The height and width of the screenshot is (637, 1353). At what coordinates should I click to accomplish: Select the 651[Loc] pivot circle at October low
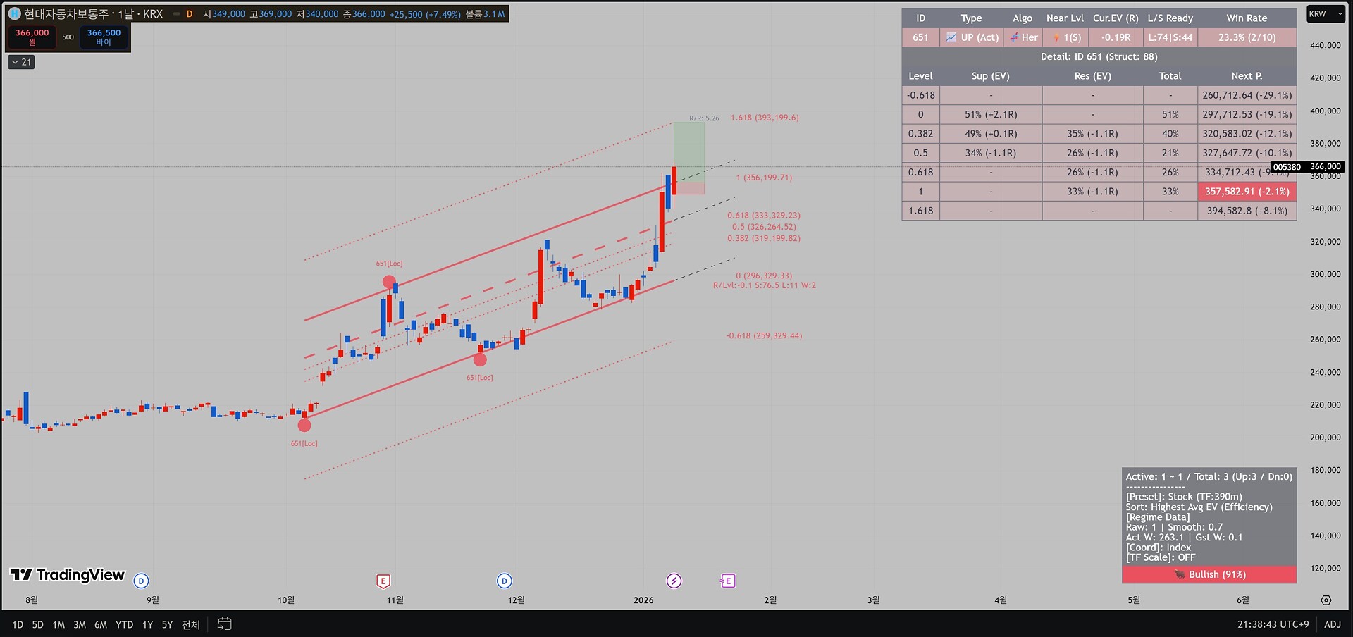tap(304, 425)
